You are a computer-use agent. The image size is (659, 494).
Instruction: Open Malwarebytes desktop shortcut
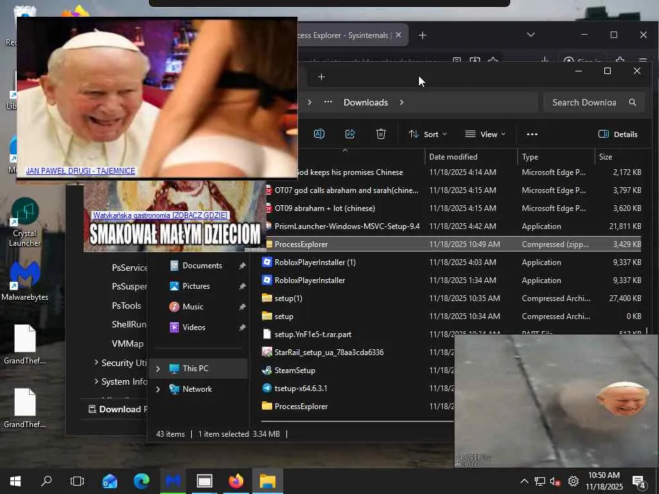click(x=25, y=280)
